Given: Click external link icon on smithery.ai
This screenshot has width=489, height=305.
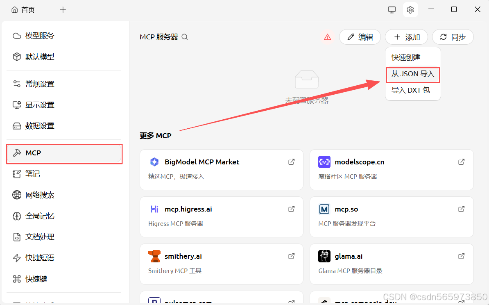Looking at the screenshot, I should (x=291, y=256).
